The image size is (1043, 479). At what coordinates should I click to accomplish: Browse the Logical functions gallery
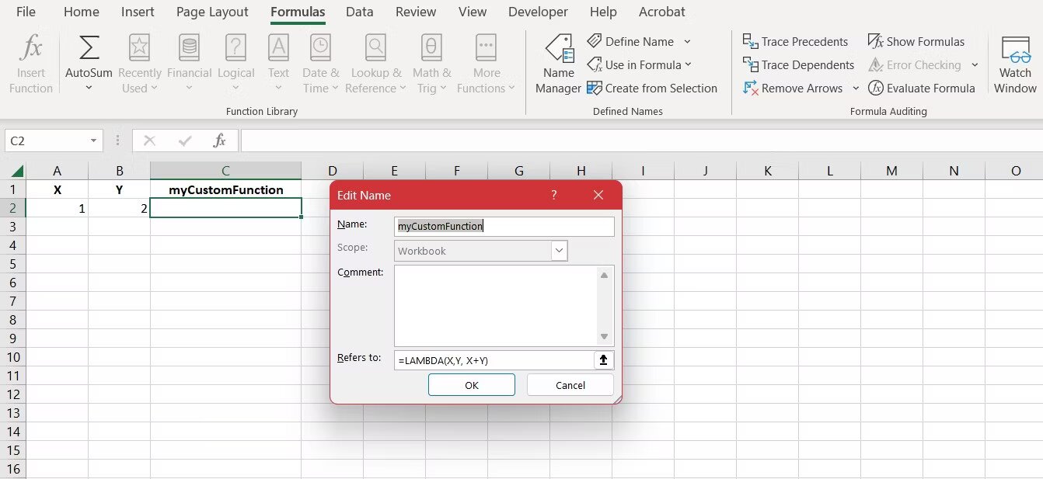click(x=235, y=62)
